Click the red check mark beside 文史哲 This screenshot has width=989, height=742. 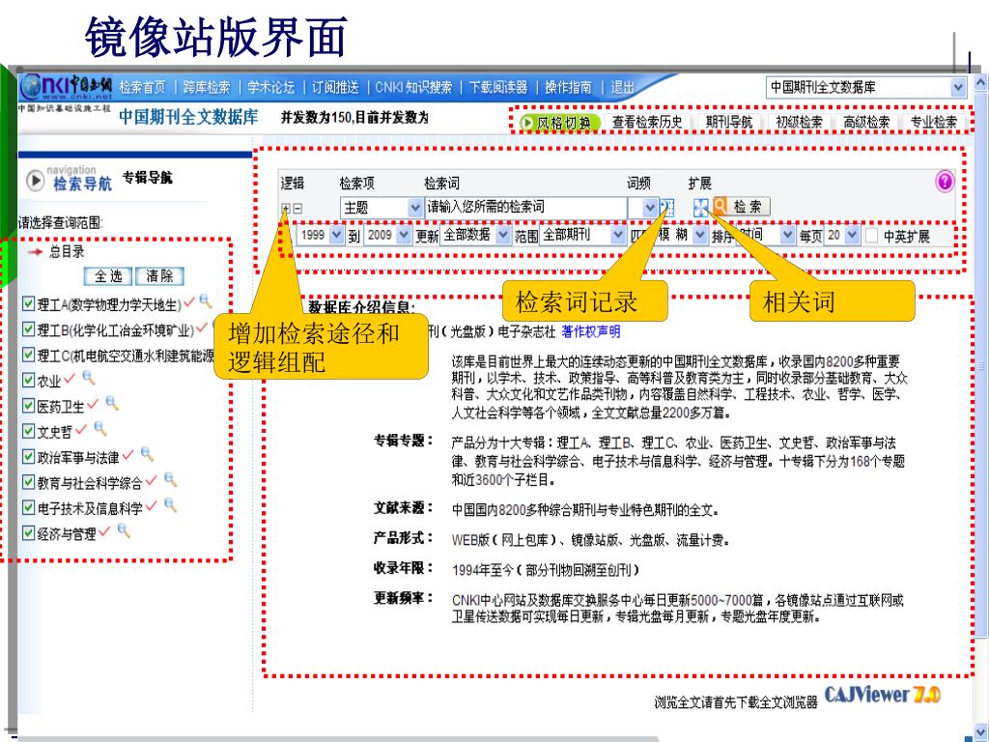[x=81, y=430]
